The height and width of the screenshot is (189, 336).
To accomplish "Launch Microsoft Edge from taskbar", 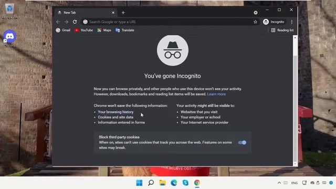I will [174, 183].
